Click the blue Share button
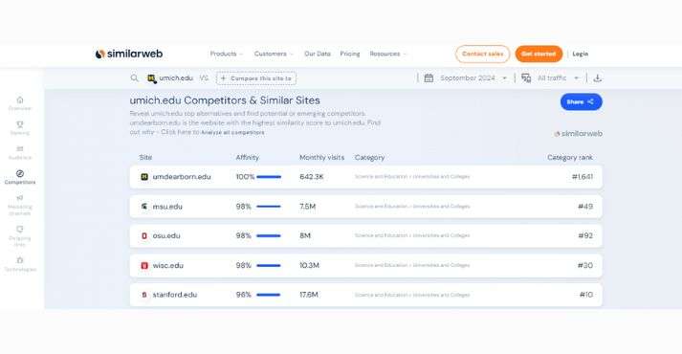 pyautogui.click(x=582, y=101)
